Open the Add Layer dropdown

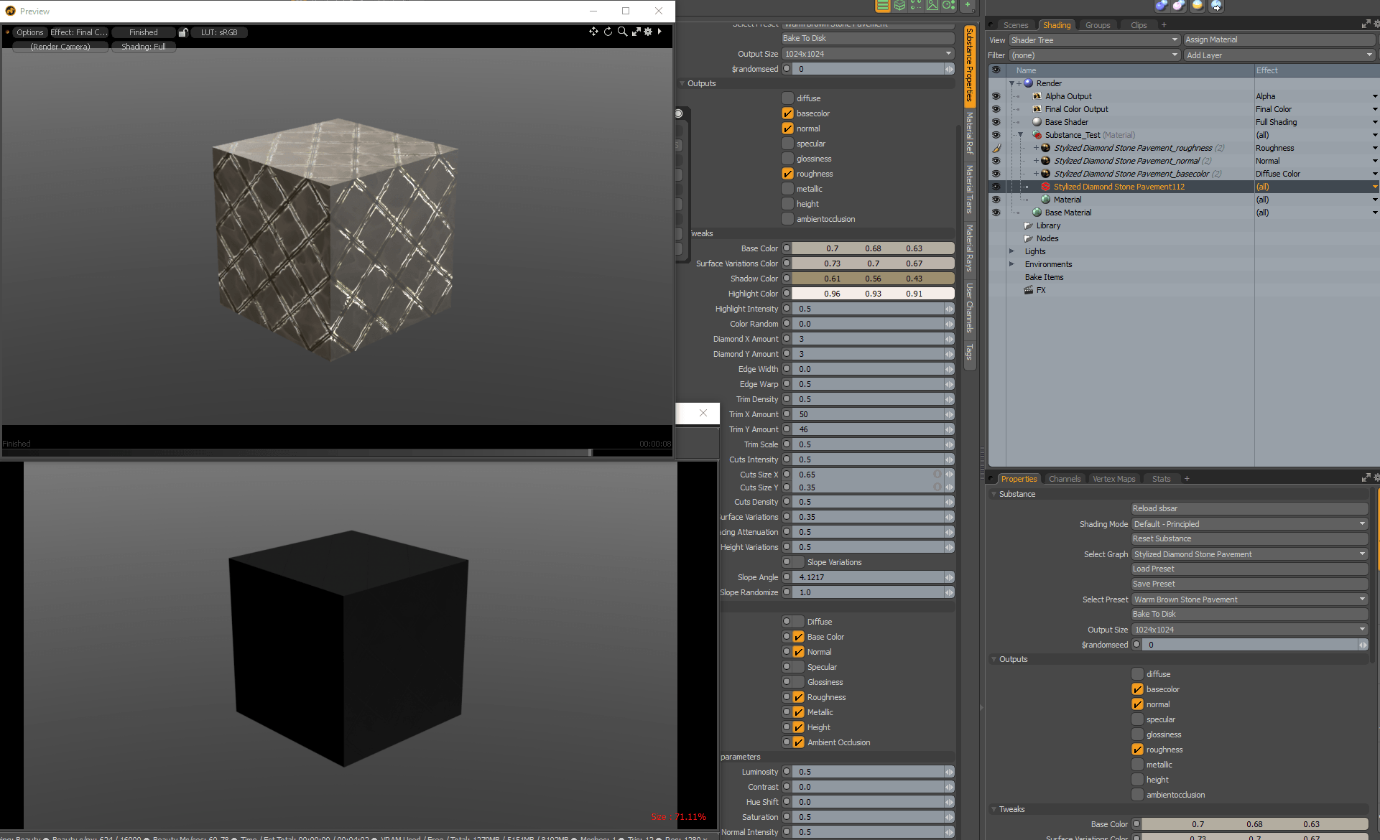pos(1279,55)
